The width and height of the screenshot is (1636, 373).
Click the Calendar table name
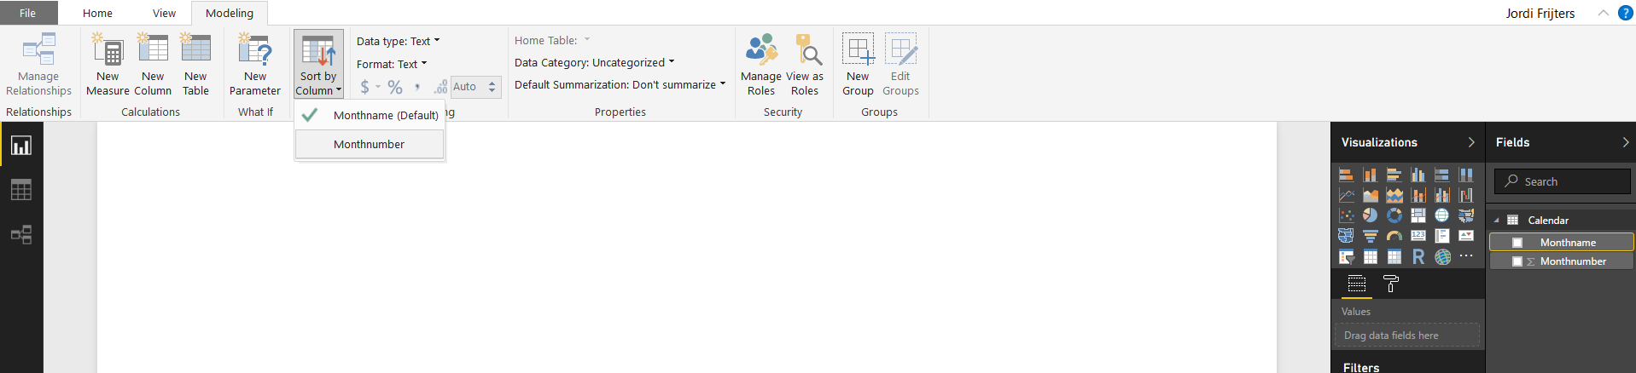pos(1548,221)
